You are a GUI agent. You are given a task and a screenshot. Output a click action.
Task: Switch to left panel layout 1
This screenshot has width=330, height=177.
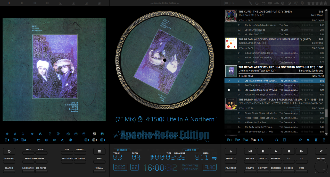(7, 140)
